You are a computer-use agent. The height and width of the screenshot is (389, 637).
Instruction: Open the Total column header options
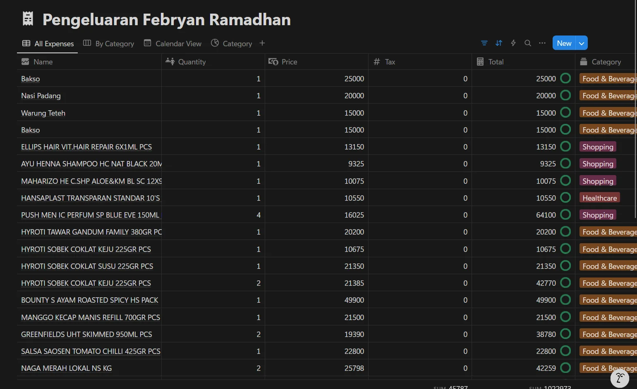(496, 62)
